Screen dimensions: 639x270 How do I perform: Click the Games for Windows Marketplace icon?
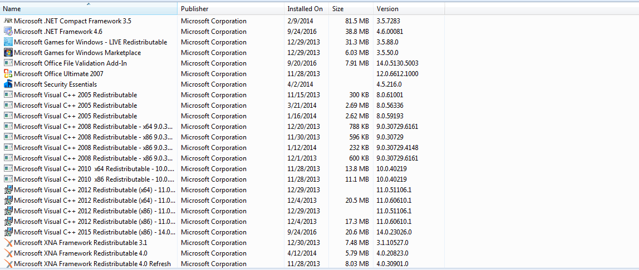[x=8, y=52]
